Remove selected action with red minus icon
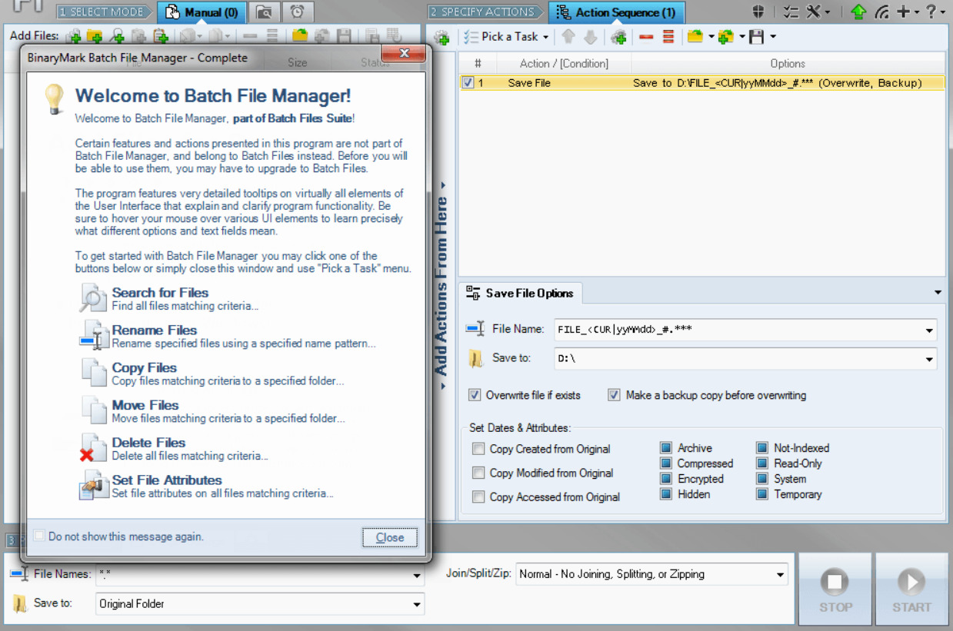The image size is (953, 631). point(646,37)
